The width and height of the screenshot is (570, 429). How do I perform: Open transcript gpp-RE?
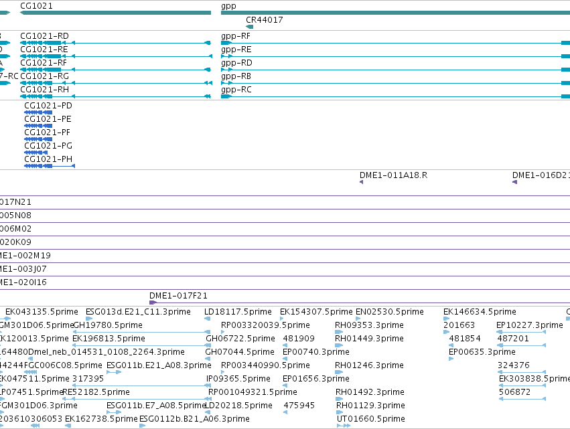pos(236,50)
